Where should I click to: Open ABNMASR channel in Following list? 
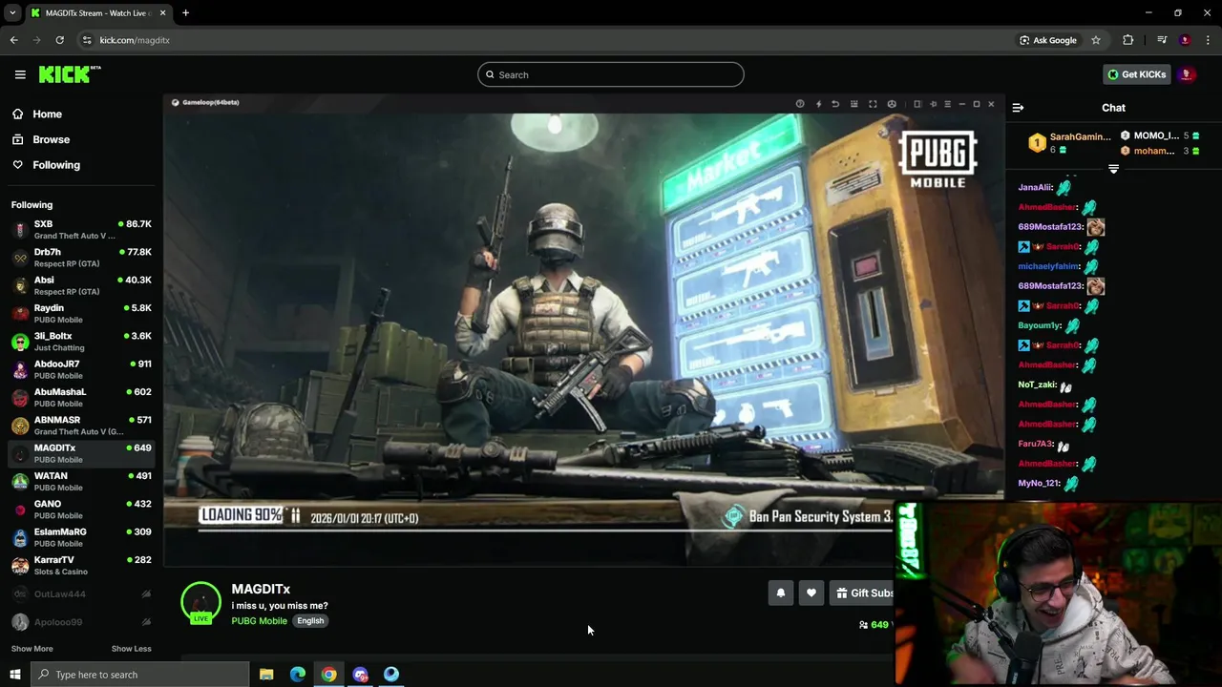(81, 425)
